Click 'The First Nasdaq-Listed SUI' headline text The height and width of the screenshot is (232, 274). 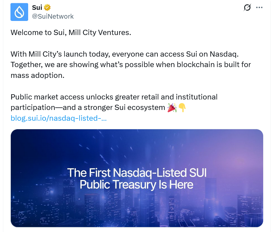(137, 173)
